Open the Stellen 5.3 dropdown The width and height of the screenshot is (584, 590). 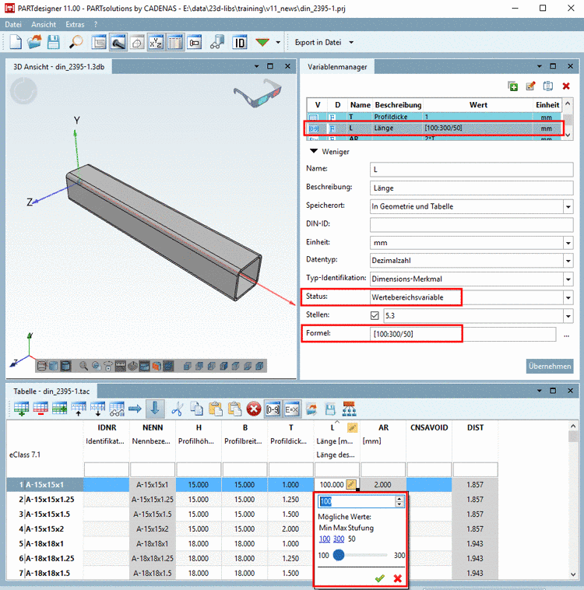point(568,316)
